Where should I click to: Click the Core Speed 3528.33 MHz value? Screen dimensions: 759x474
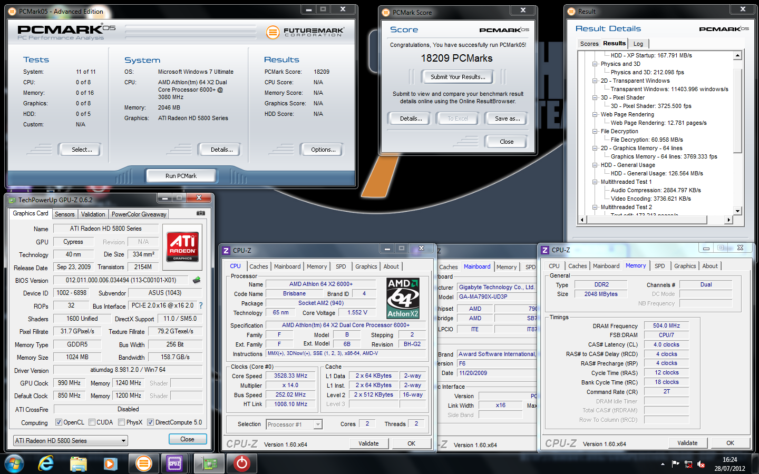[290, 376]
